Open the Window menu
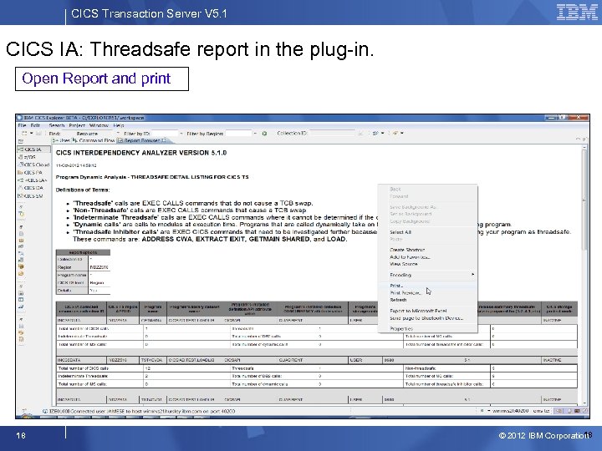This screenshot has height=451, width=602. coord(99,125)
